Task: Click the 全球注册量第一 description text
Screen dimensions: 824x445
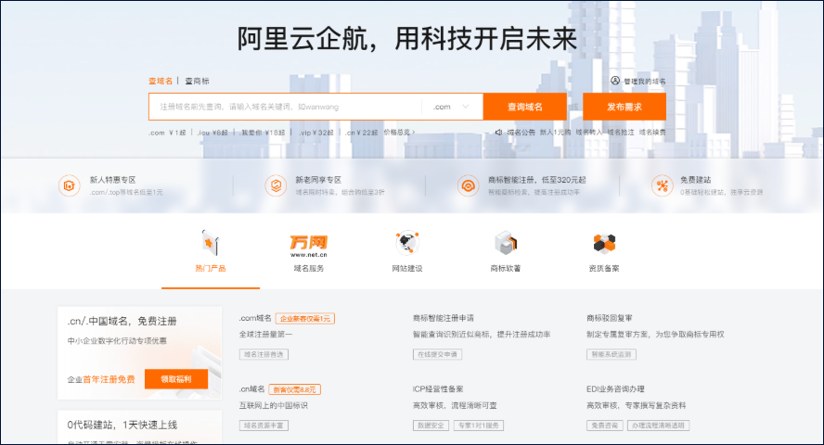Action: pyautogui.click(x=265, y=335)
